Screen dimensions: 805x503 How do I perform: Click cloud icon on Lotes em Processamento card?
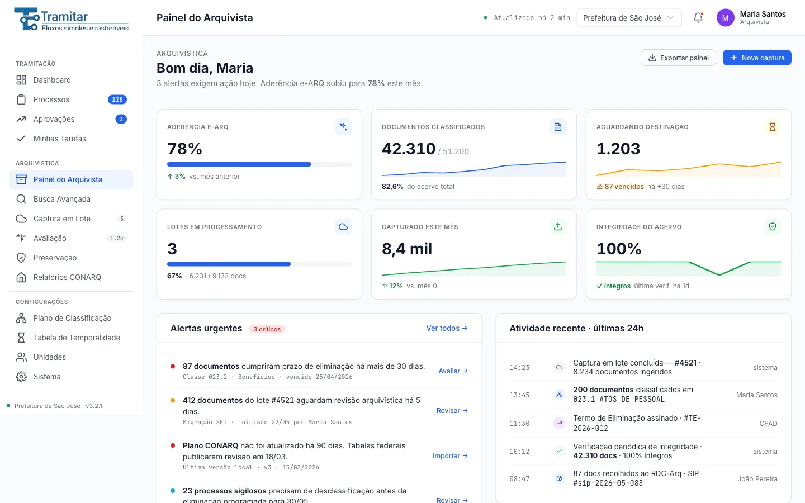point(343,227)
